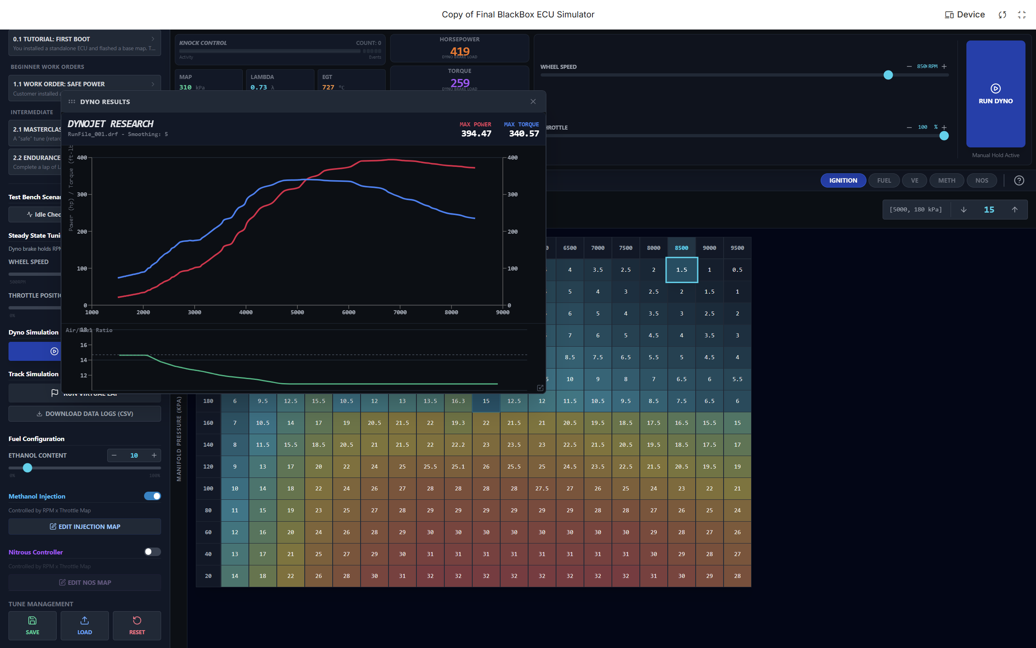1036x648 pixels.
Task: Click the up arrow to increase cell value
Action: (x=1014, y=209)
